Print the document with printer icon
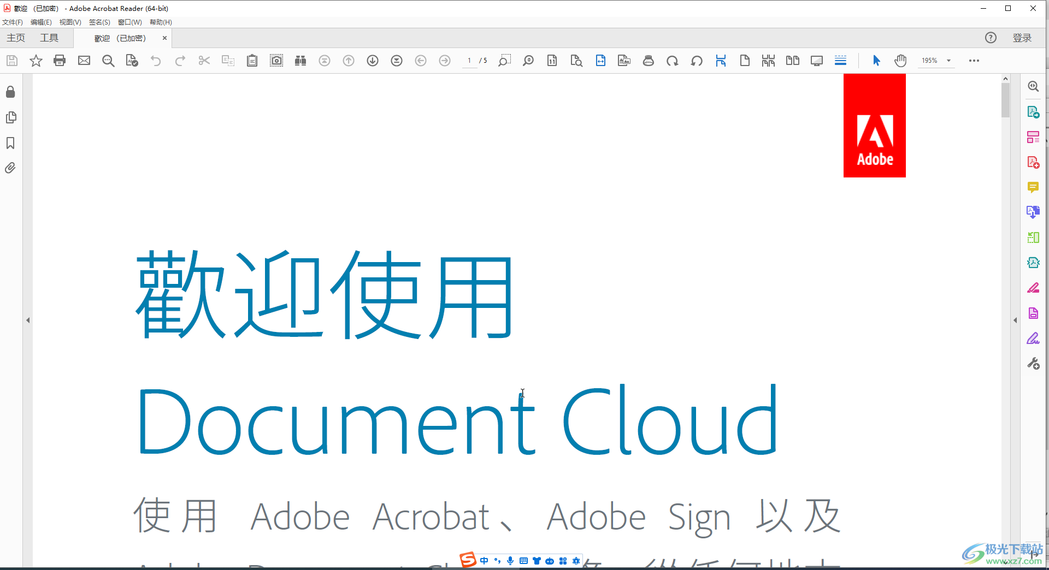Image resolution: width=1049 pixels, height=570 pixels. point(60,61)
